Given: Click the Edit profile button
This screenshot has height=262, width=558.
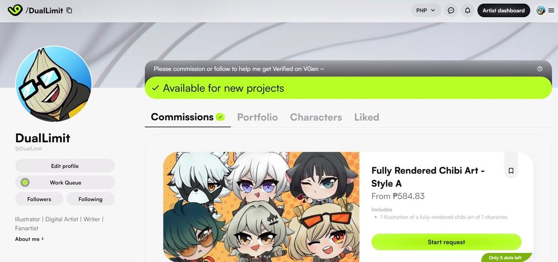Looking at the screenshot, I should click(x=65, y=166).
